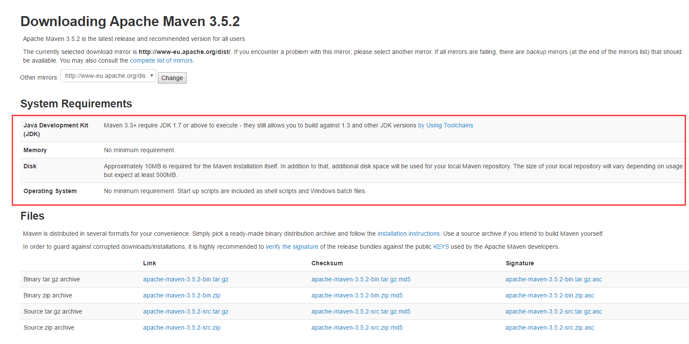Click the Downloading Apache Maven 3.5.2 heading
The height and width of the screenshot is (344, 689).
[130, 21]
